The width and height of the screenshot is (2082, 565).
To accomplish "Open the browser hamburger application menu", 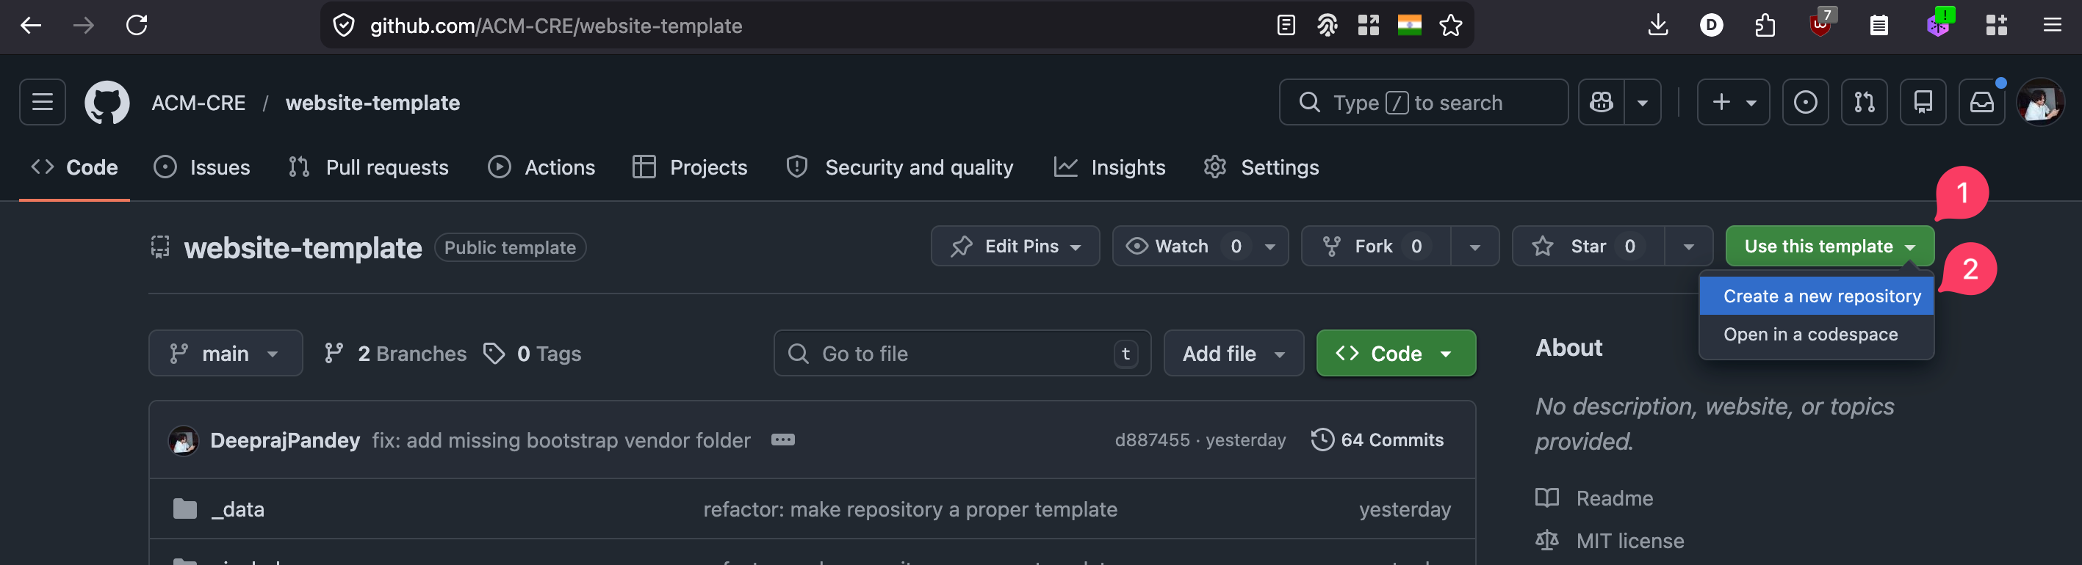I will click(2052, 26).
